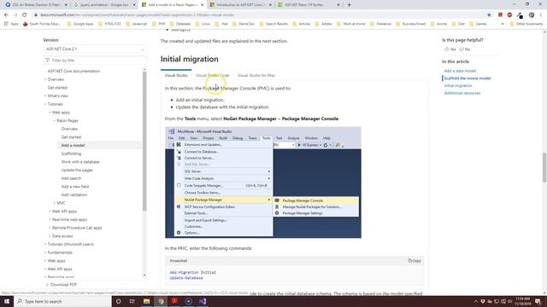Open Task View on the taskbar
Screen dimensions: 547x307
[132, 301]
